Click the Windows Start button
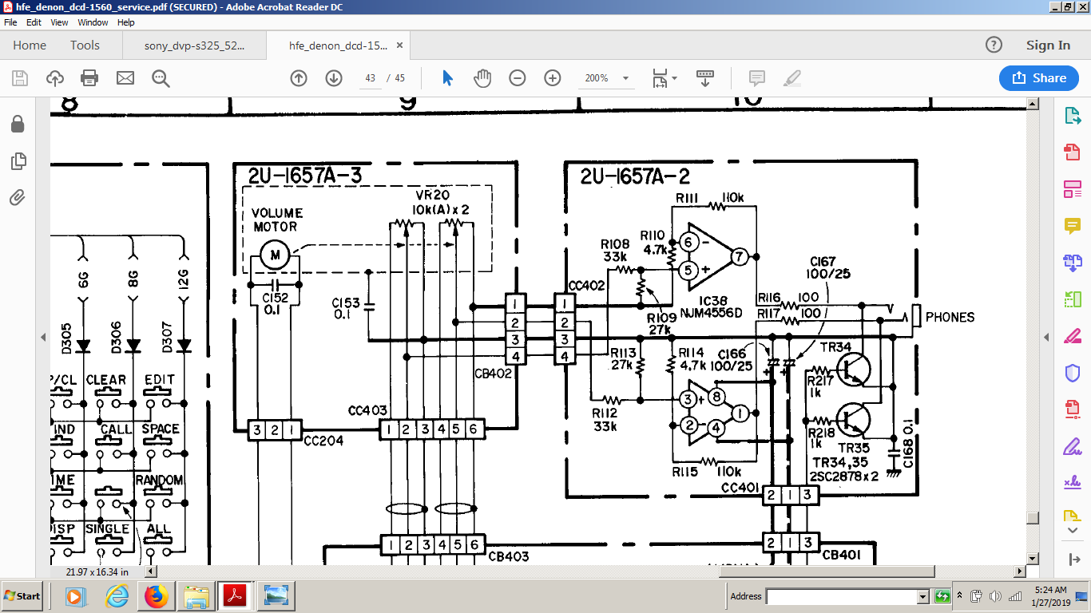 click(22, 596)
